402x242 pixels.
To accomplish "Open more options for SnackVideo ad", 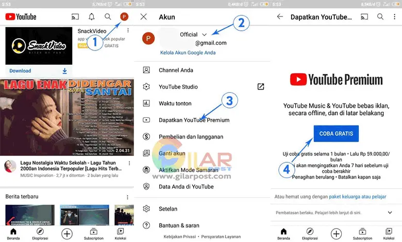I will [x=128, y=30].
